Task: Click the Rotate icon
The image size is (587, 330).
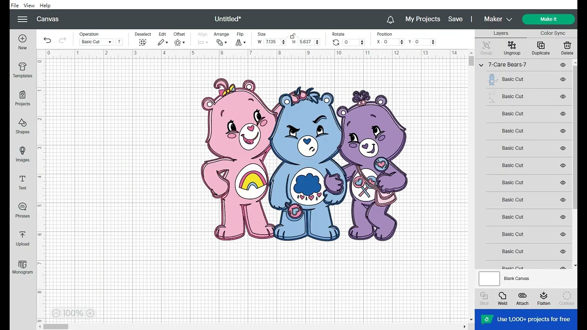Action: click(x=336, y=42)
